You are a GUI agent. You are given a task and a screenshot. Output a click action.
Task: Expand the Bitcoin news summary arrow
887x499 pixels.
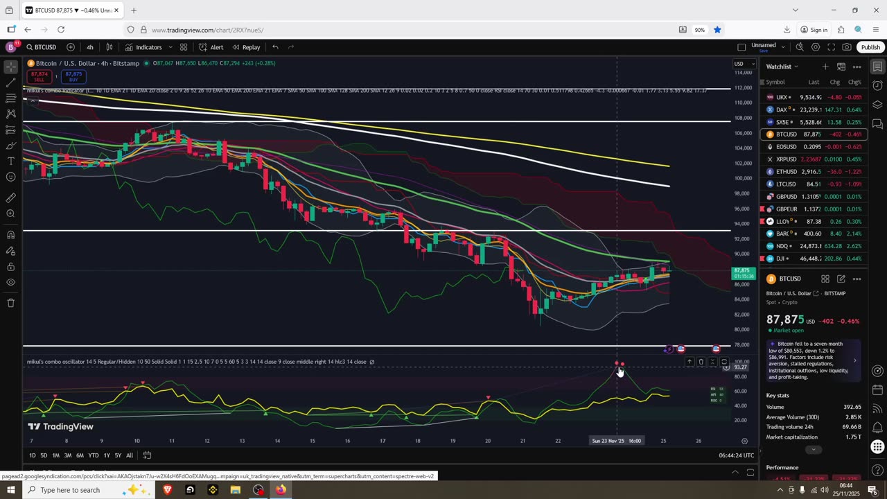pos(854,360)
